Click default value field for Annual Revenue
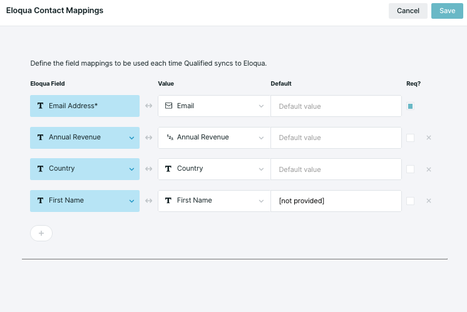The width and height of the screenshot is (467, 312). (x=336, y=138)
